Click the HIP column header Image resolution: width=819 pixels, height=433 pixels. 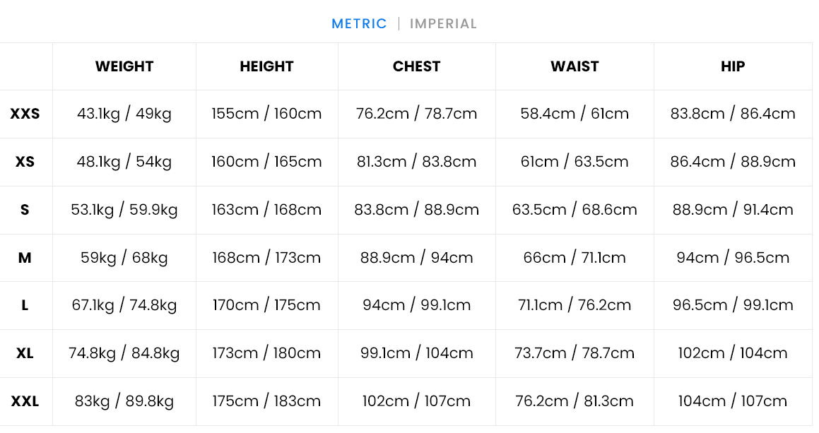click(x=733, y=66)
